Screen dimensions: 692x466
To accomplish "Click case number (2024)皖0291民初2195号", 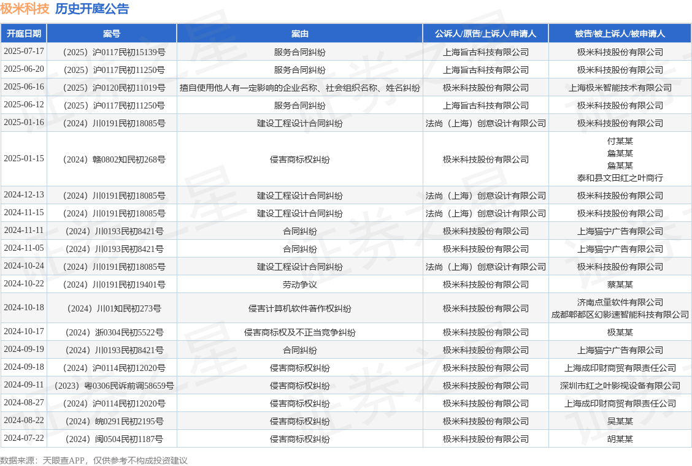I will tap(112, 421).
